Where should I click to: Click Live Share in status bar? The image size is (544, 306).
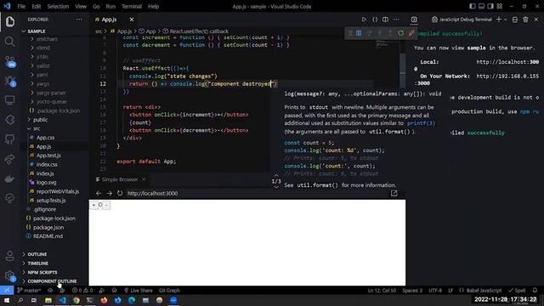pyautogui.click(x=138, y=291)
